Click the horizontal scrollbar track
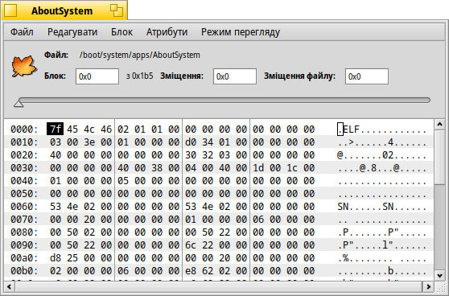 pyautogui.click(x=219, y=286)
